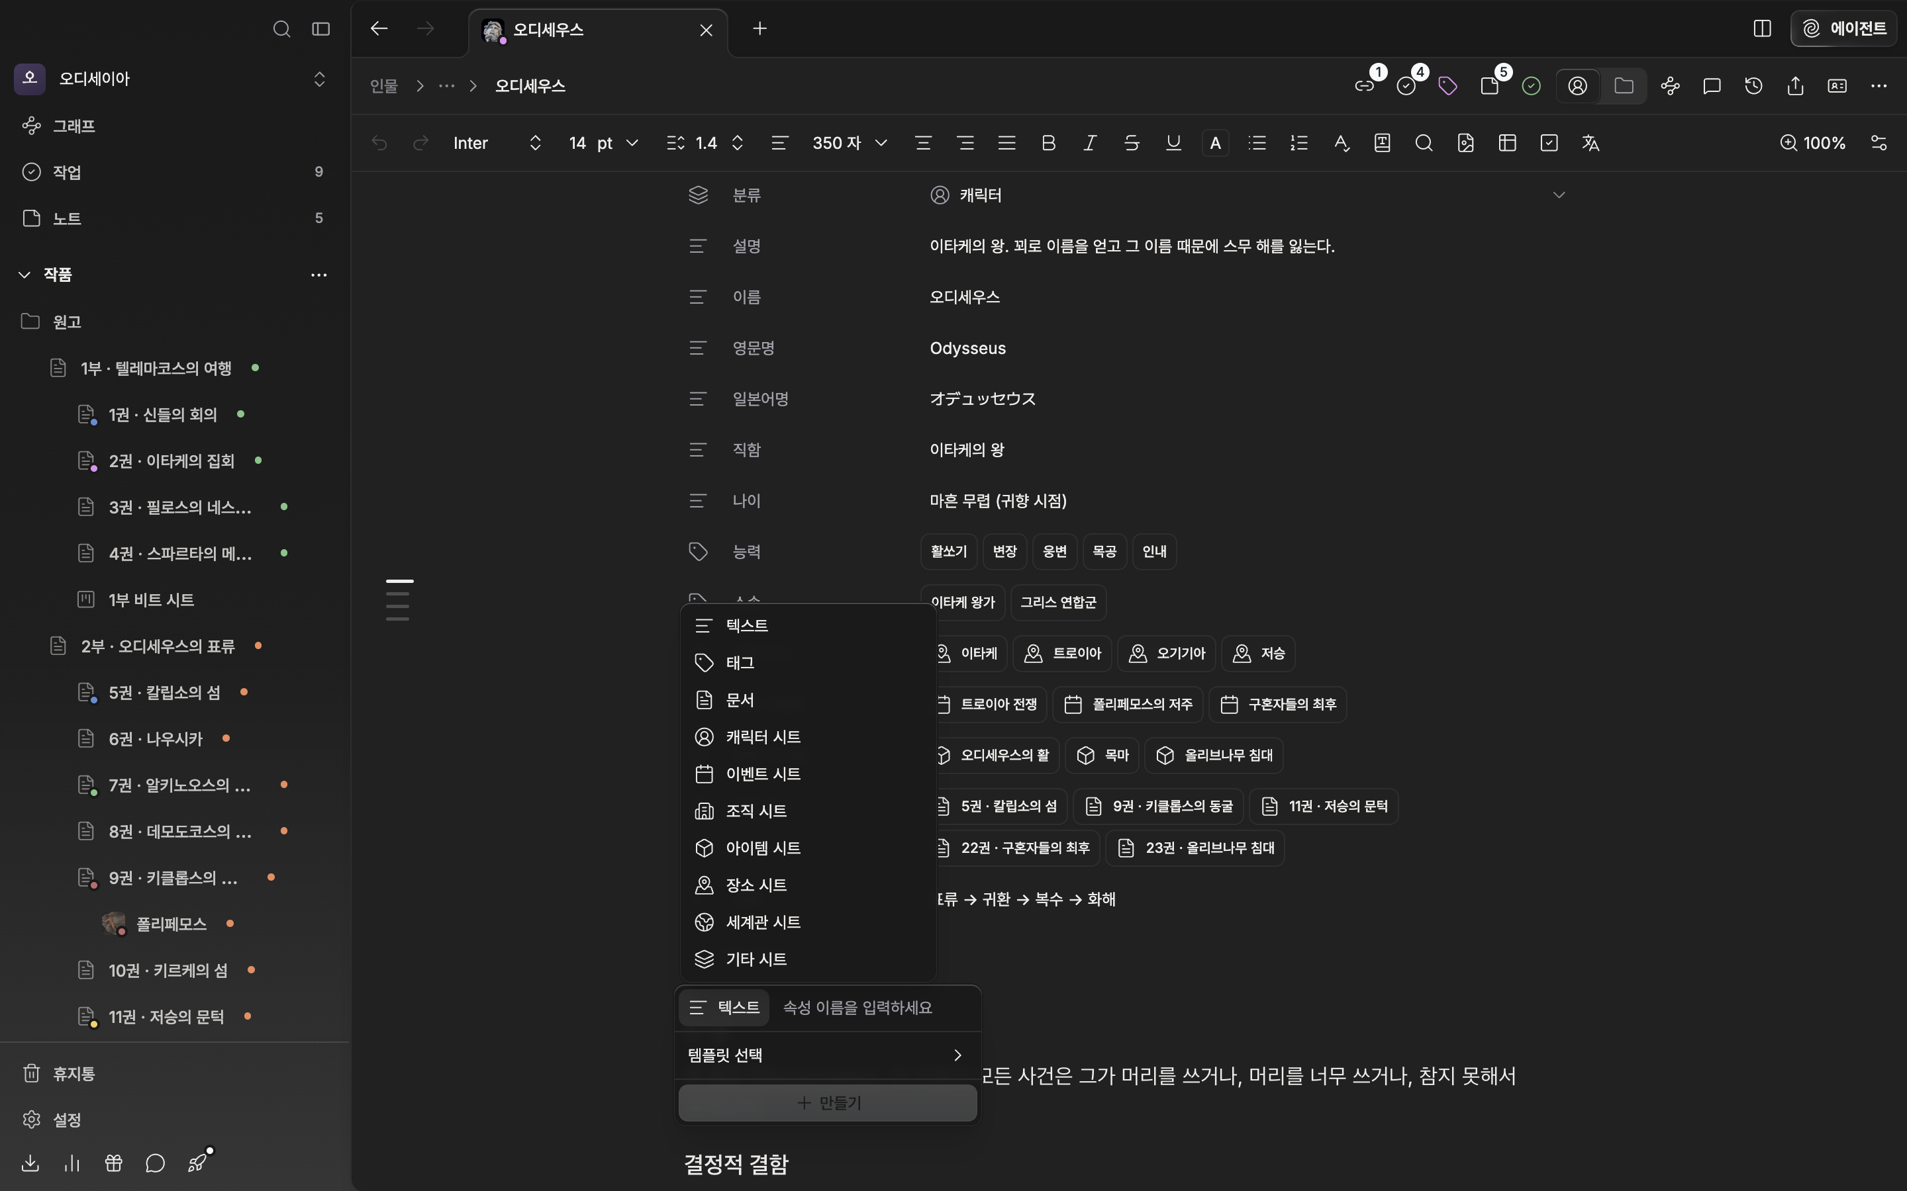The height and width of the screenshot is (1191, 1907).
Task: Insert a numbered list
Action: point(1298,142)
